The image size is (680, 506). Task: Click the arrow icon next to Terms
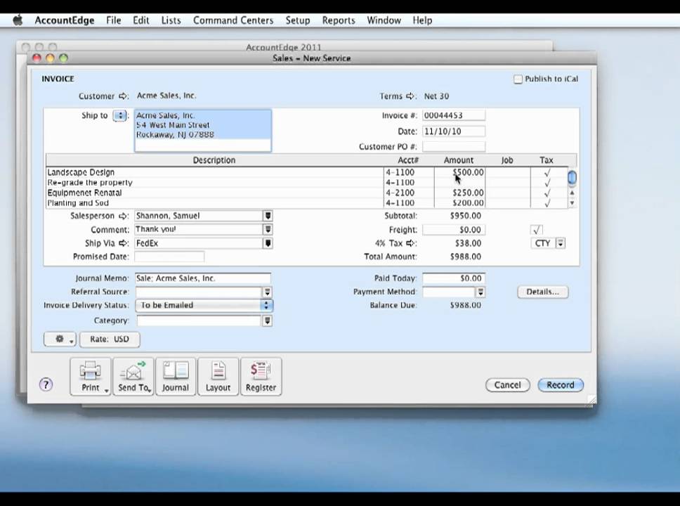pyautogui.click(x=410, y=96)
